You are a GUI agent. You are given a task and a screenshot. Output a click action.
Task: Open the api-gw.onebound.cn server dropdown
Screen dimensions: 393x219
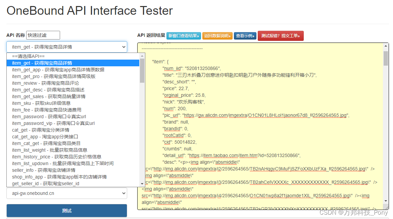67,193
